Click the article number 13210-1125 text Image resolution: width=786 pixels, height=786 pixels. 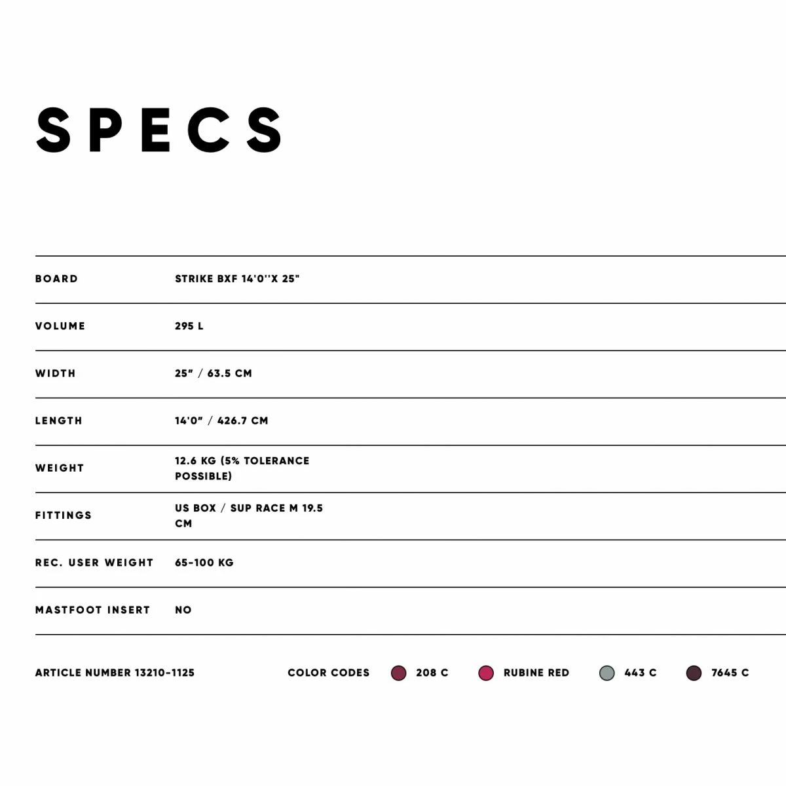pyautogui.click(x=115, y=673)
